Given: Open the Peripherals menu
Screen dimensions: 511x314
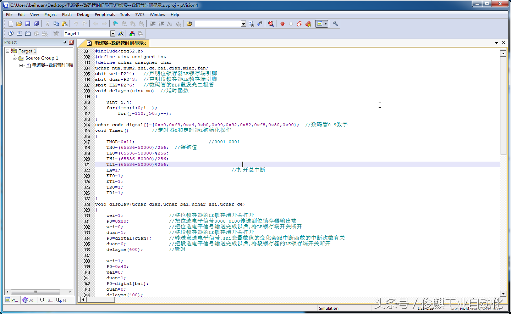Looking at the screenshot, I should coord(105,15).
